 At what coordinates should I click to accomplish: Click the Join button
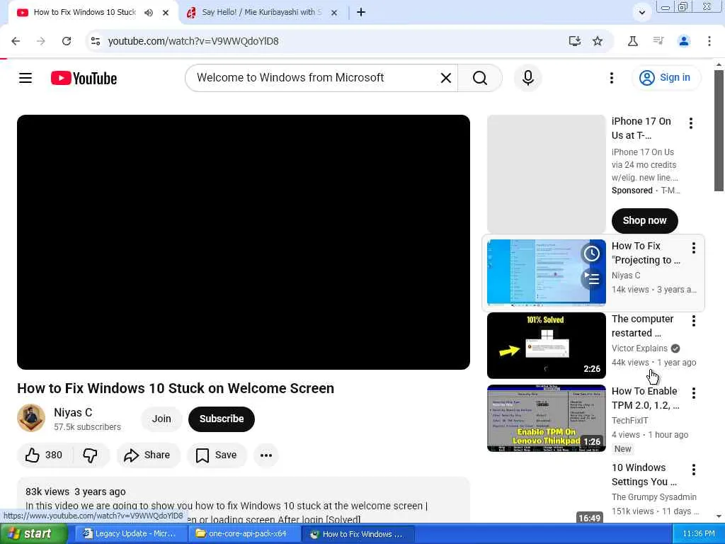[161, 419]
